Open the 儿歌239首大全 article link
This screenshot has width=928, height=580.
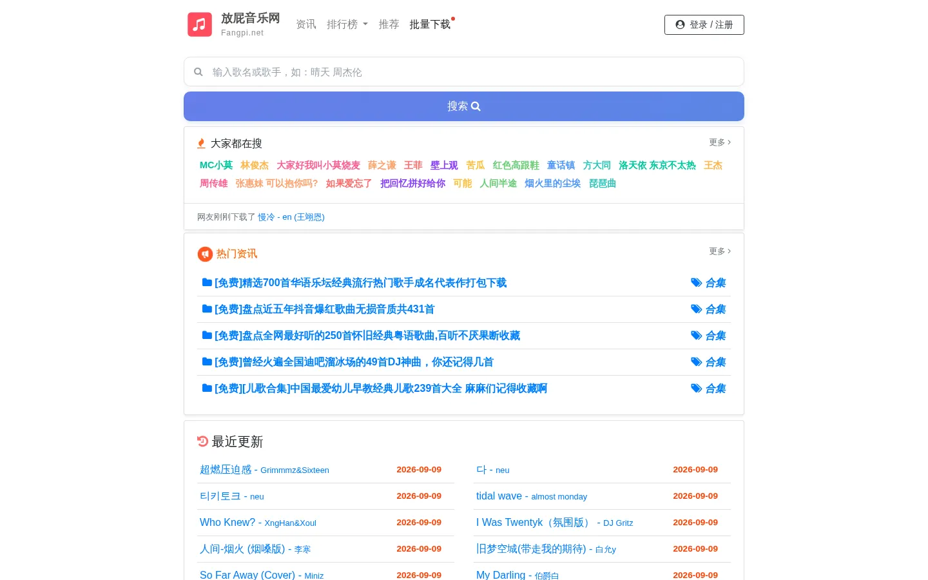381,389
